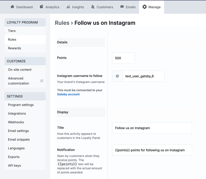Click the 'Follow us on Instagram' page heading
Viewport: 206px width, 179px height.
pos(105,23)
